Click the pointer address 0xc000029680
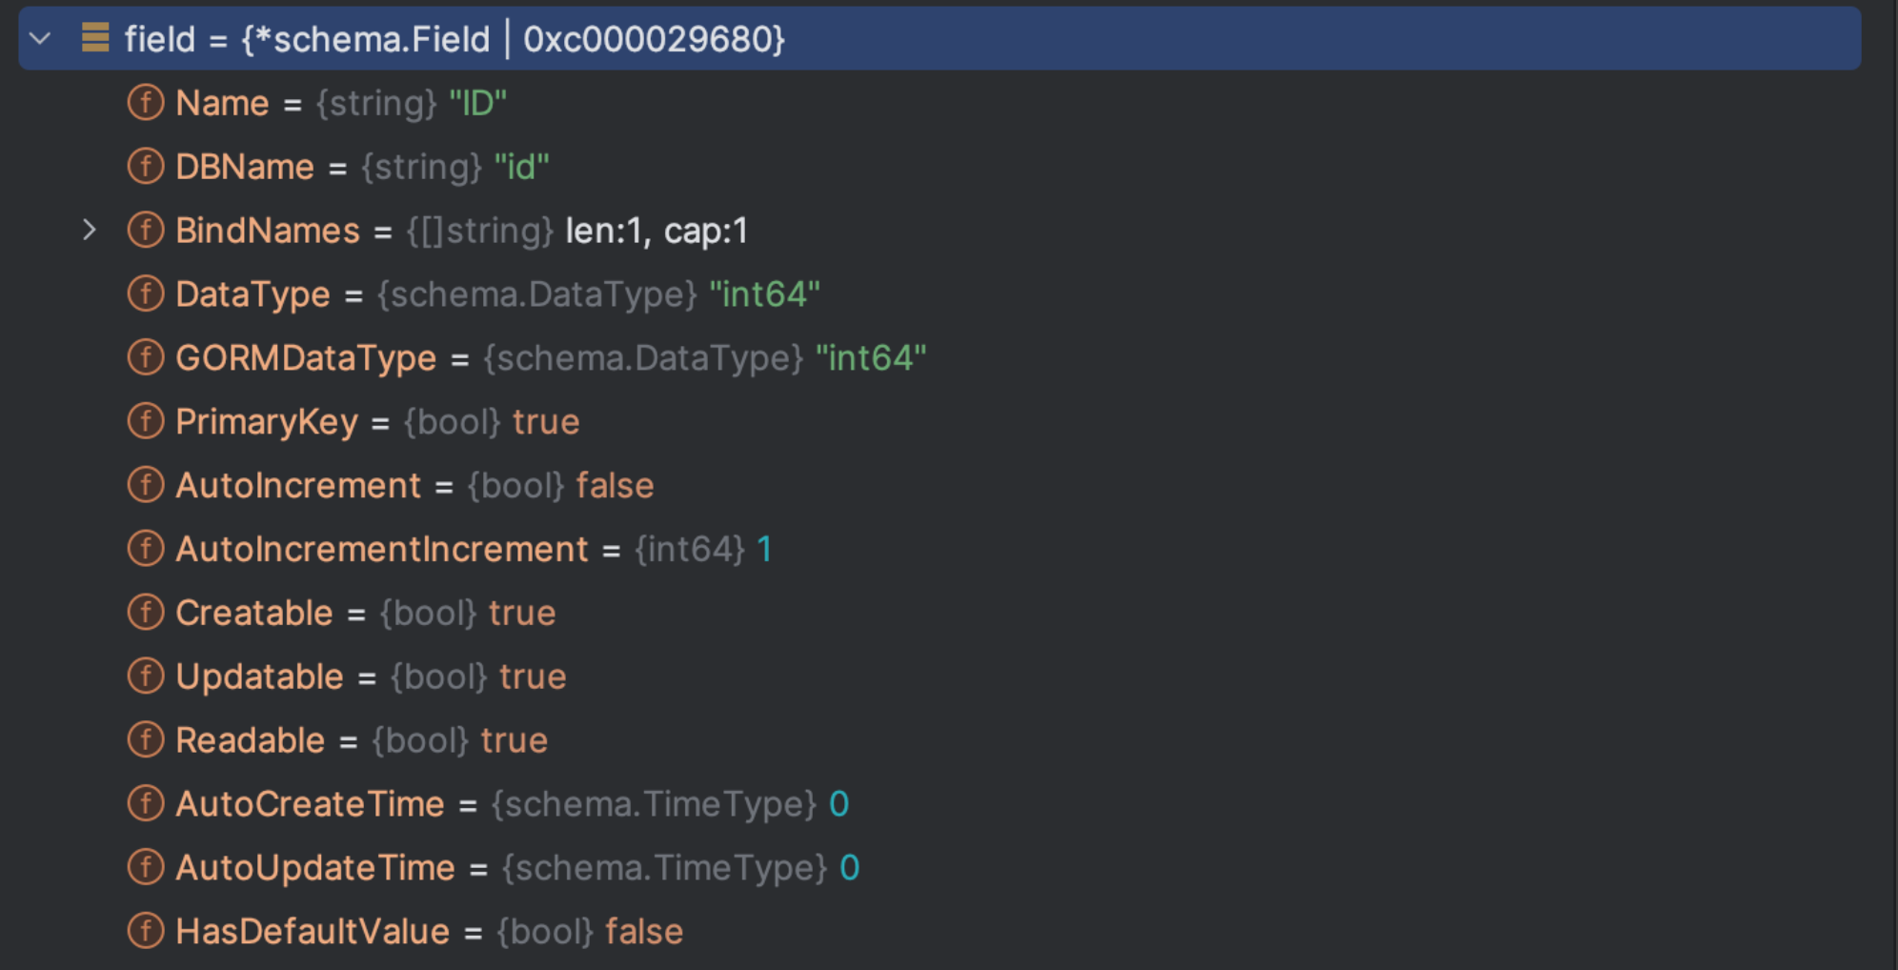 tap(654, 39)
